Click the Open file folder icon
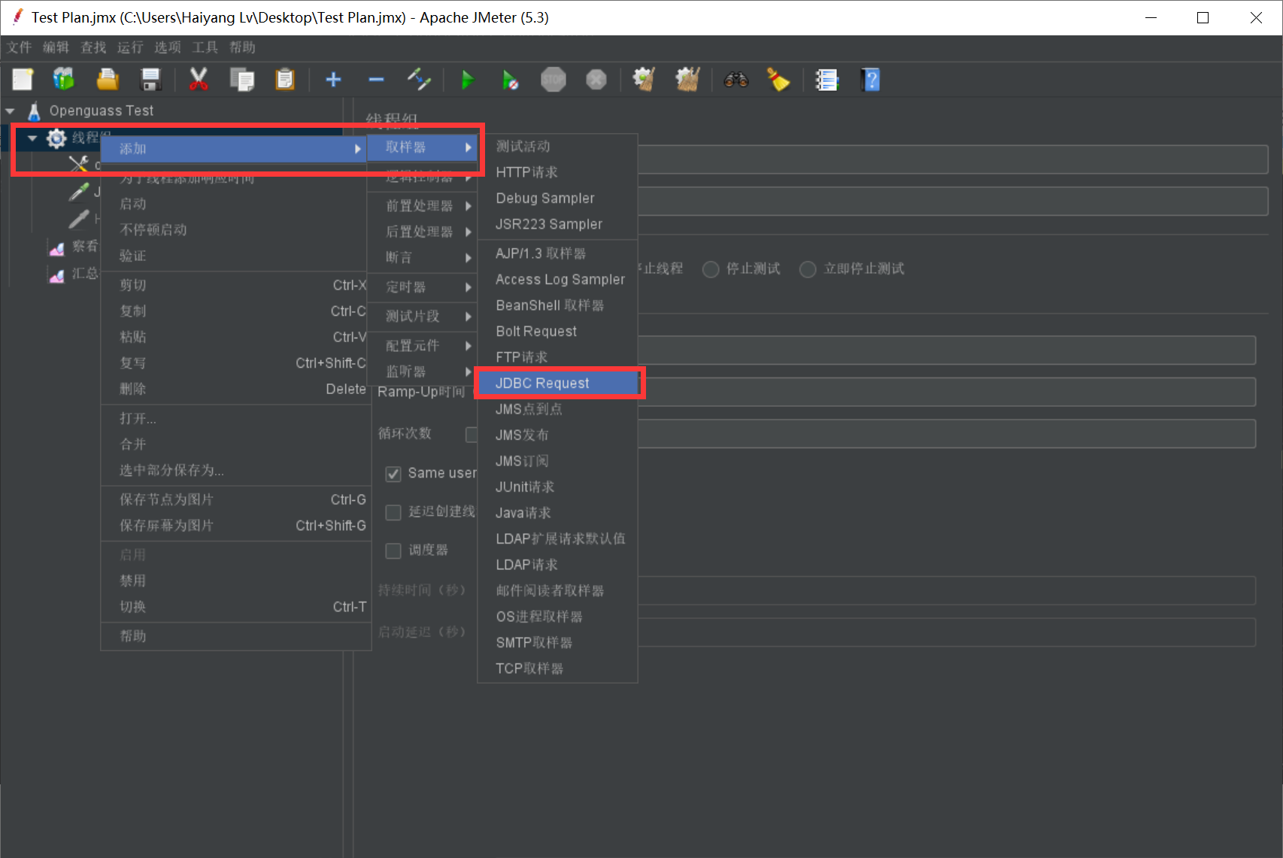The width and height of the screenshot is (1283, 858). tap(108, 79)
